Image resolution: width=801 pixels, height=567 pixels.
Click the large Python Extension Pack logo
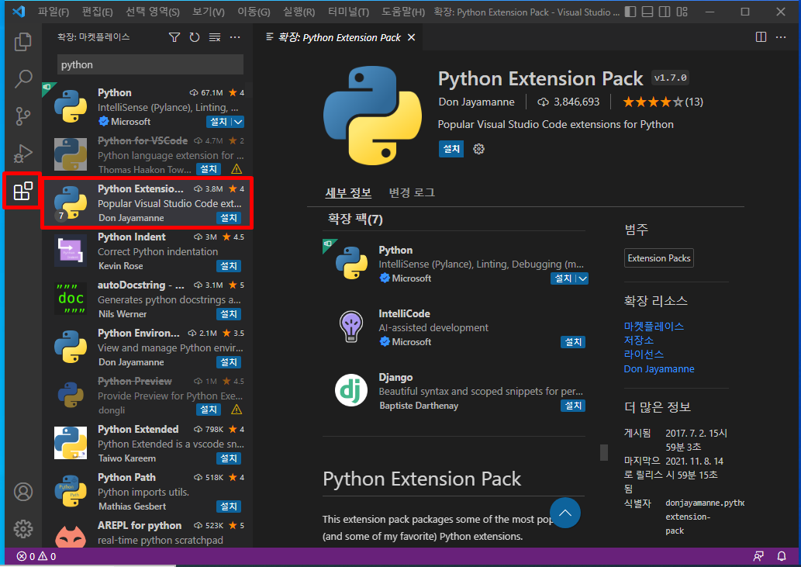pos(373,116)
